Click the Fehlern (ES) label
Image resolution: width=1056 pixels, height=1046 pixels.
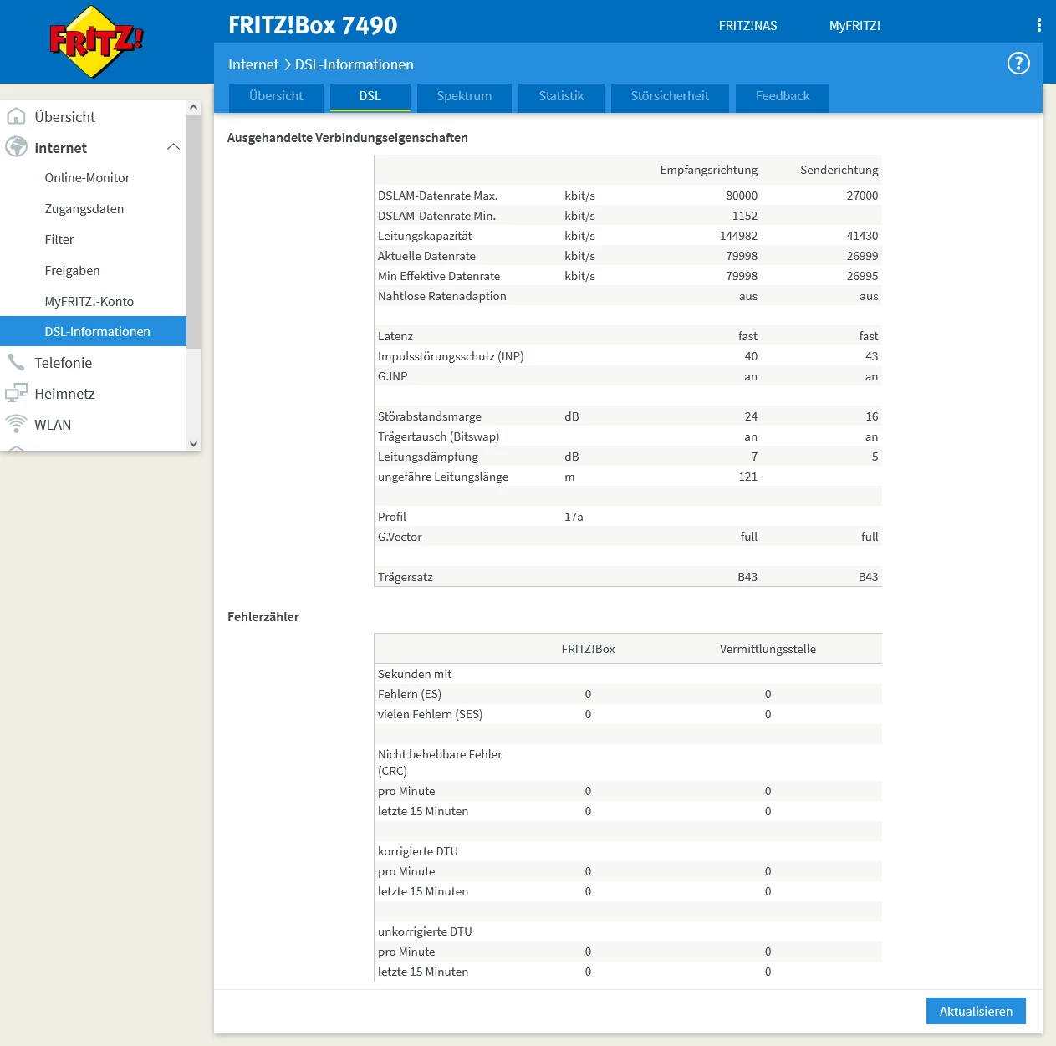point(409,694)
